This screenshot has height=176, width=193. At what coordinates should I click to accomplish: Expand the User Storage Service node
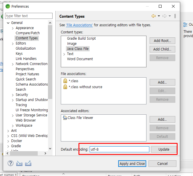pos(13,116)
